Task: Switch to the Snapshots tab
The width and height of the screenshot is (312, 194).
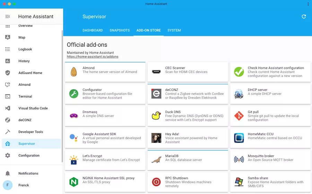Action: (x=120, y=30)
